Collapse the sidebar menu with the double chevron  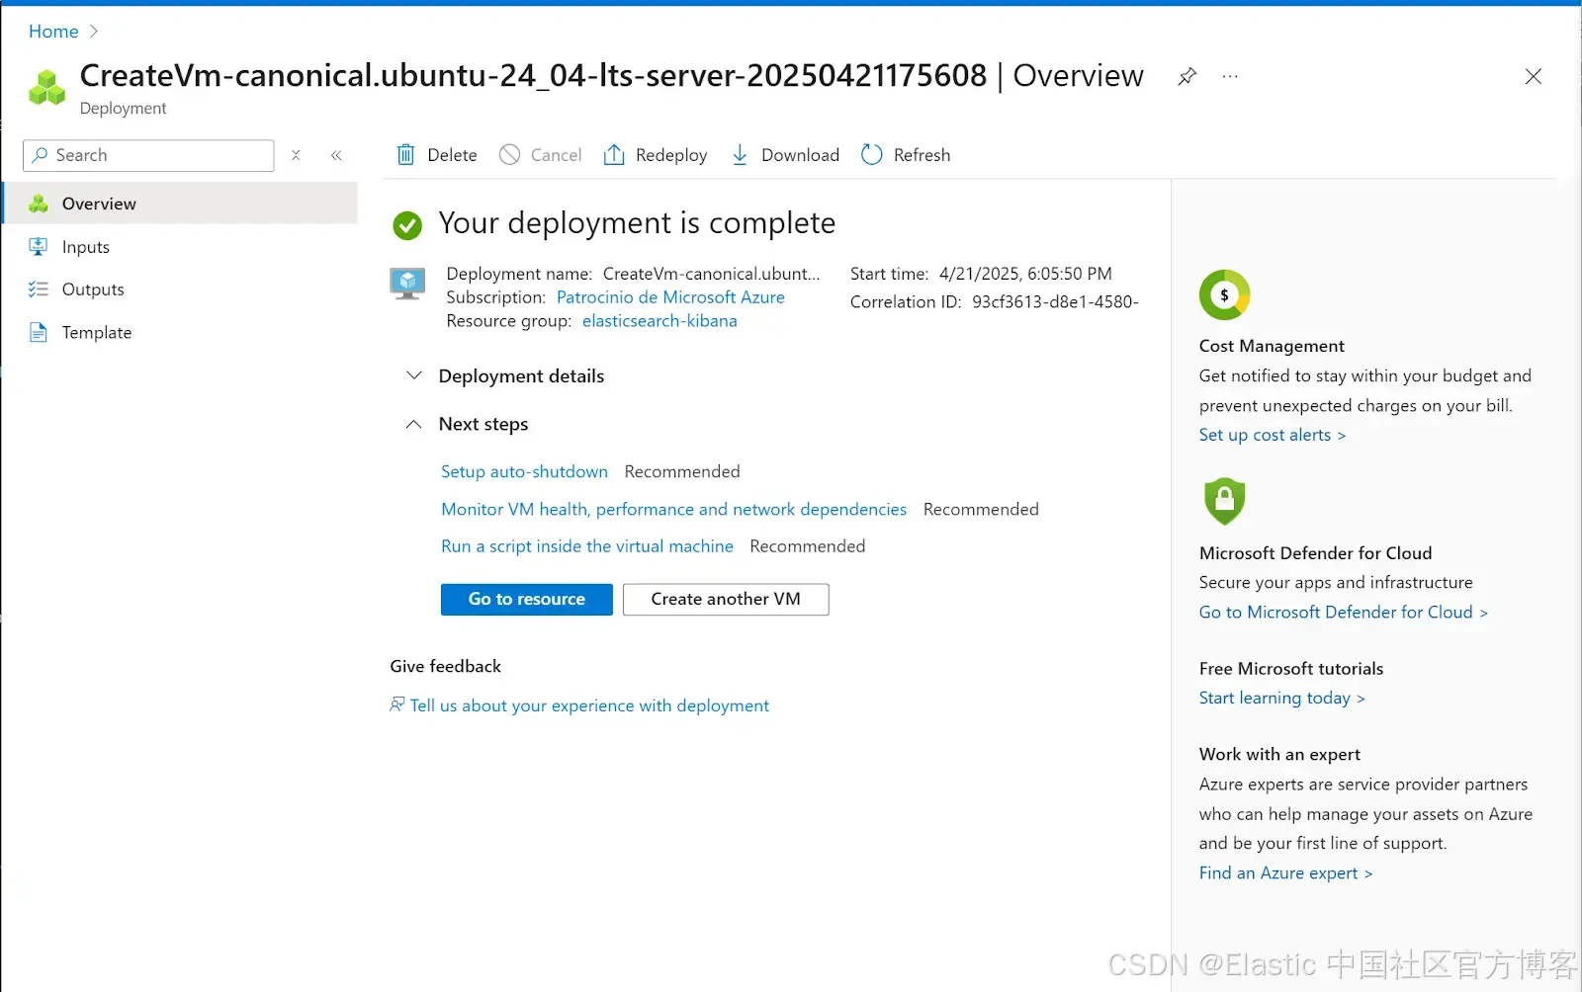tap(336, 155)
